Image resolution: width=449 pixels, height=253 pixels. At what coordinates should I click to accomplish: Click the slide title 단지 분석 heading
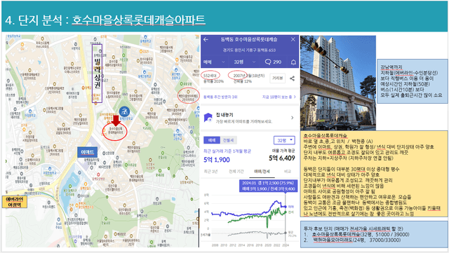tap(105, 20)
